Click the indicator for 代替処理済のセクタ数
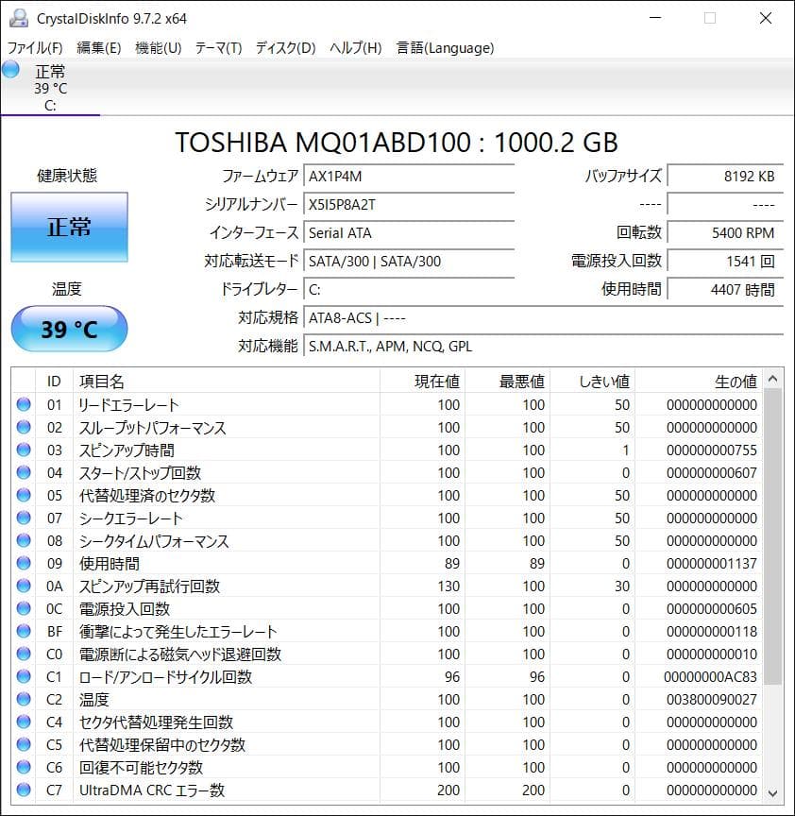This screenshot has width=795, height=816. pyautogui.click(x=24, y=496)
